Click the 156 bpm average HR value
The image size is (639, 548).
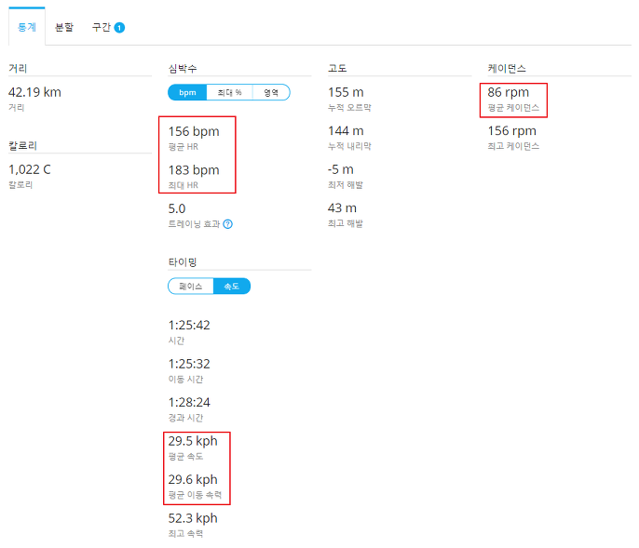194,131
